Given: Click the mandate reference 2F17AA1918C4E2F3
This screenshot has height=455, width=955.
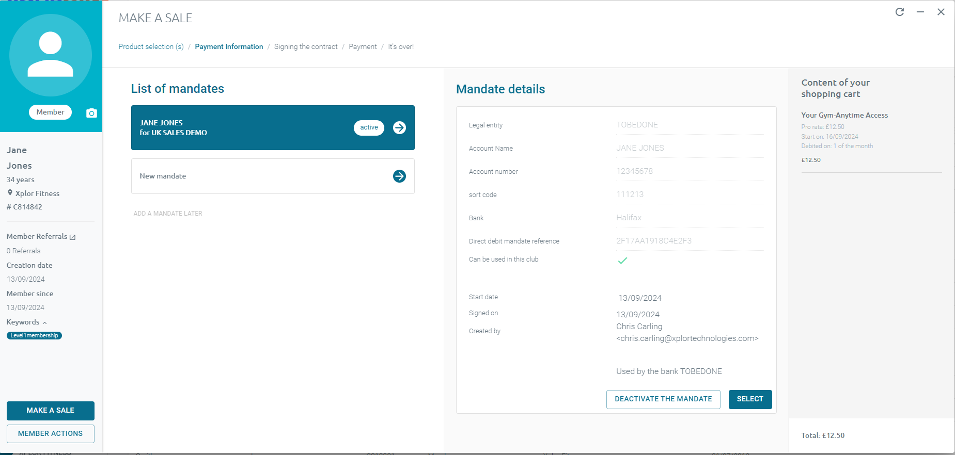Looking at the screenshot, I should click(x=690, y=241).
